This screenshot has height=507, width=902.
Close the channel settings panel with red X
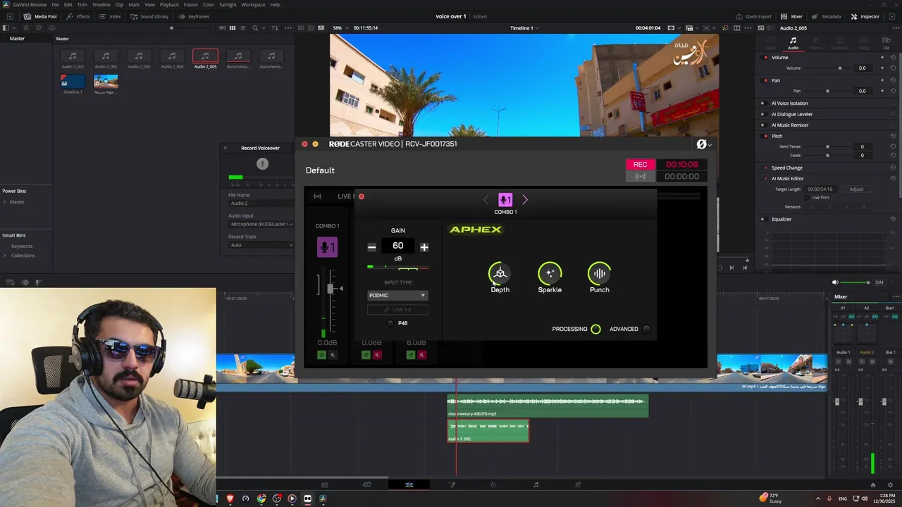click(362, 196)
